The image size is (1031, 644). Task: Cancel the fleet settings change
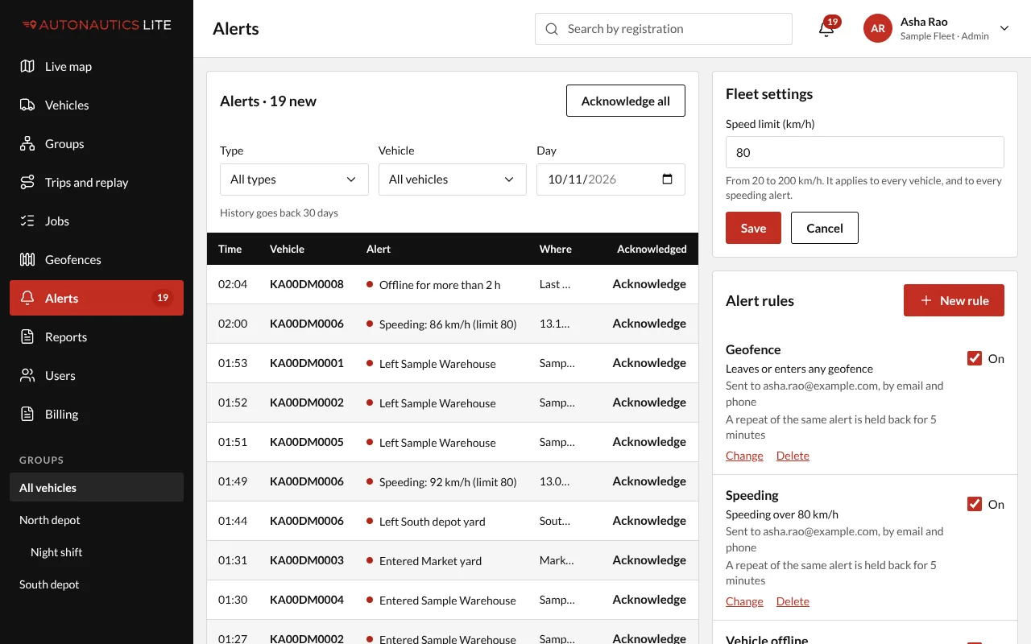tap(825, 228)
